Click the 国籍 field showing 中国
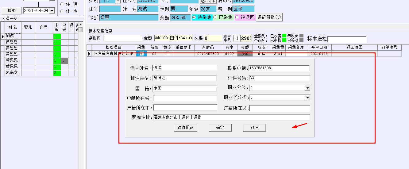Screen dimensions: 409x169 click(x=184, y=88)
